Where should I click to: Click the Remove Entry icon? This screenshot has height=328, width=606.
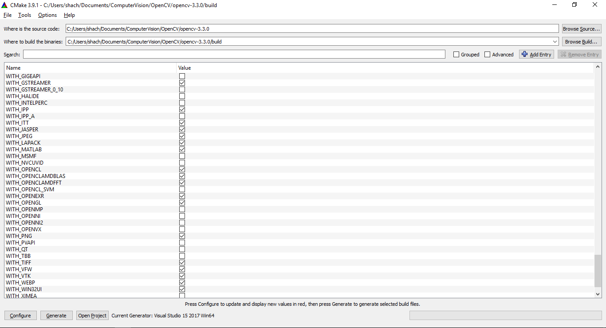pos(564,54)
